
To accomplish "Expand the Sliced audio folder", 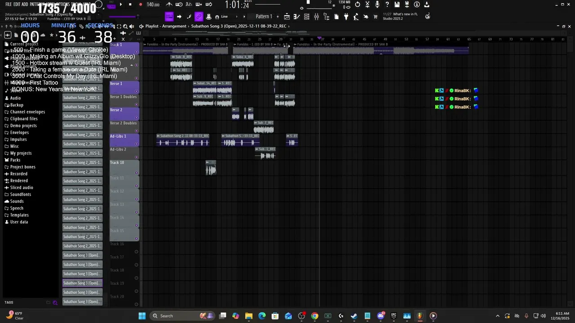I will point(22,188).
